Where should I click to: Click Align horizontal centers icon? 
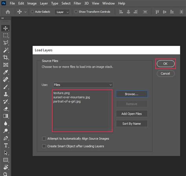128,12
